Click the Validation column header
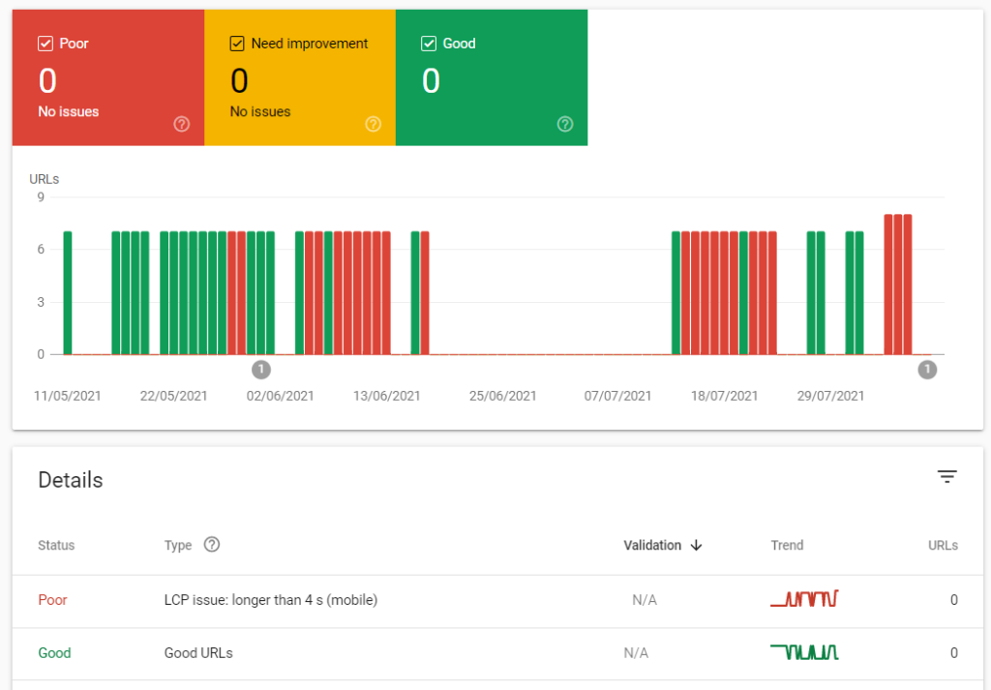 tap(652, 545)
